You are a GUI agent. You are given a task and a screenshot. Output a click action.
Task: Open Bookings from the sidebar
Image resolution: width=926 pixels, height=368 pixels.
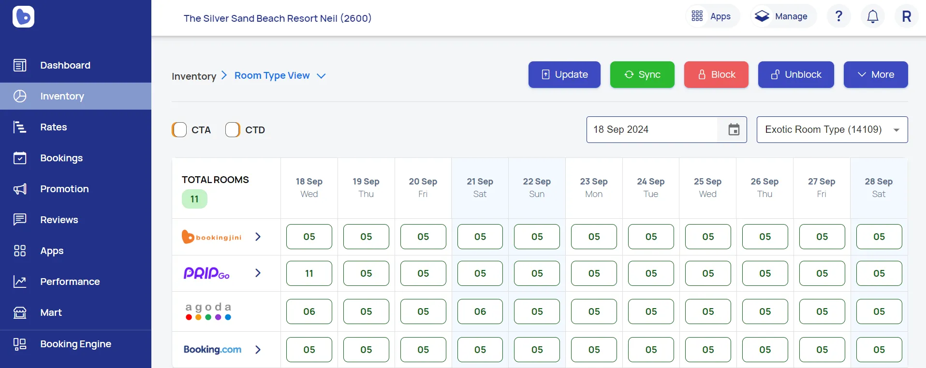click(x=61, y=158)
